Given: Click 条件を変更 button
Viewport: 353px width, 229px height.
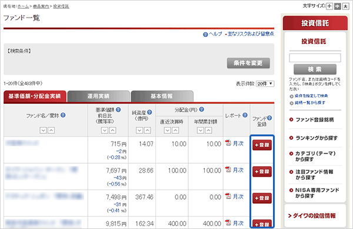Looking at the screenshot, I should coord(248,63).
